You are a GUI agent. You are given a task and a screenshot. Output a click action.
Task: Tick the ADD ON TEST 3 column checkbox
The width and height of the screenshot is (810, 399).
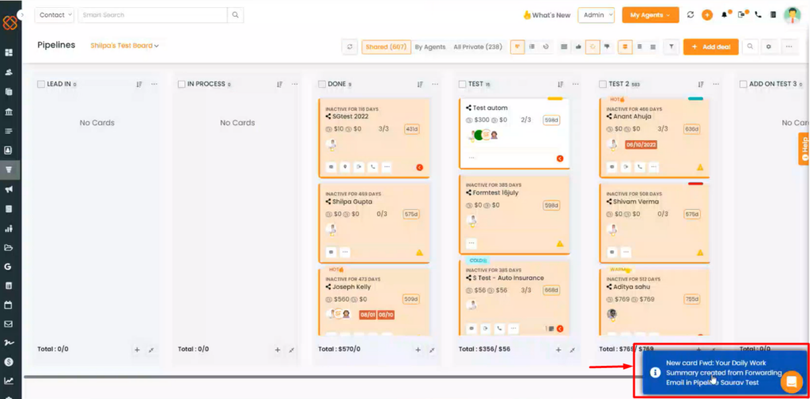[x=744, y=84]
